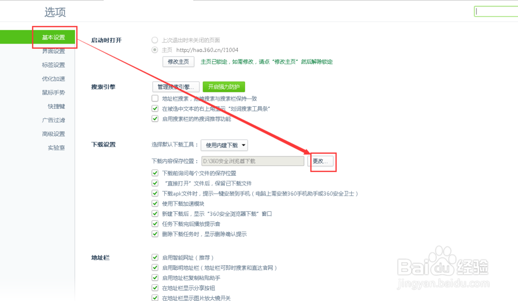Click 更改... to change download location
The width and height of the screenshot is (518, 301).
click(x=320, y=161)
